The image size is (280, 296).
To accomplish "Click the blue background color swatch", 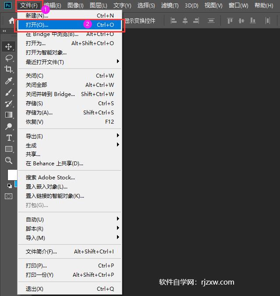I will click(x=16, y=184).
